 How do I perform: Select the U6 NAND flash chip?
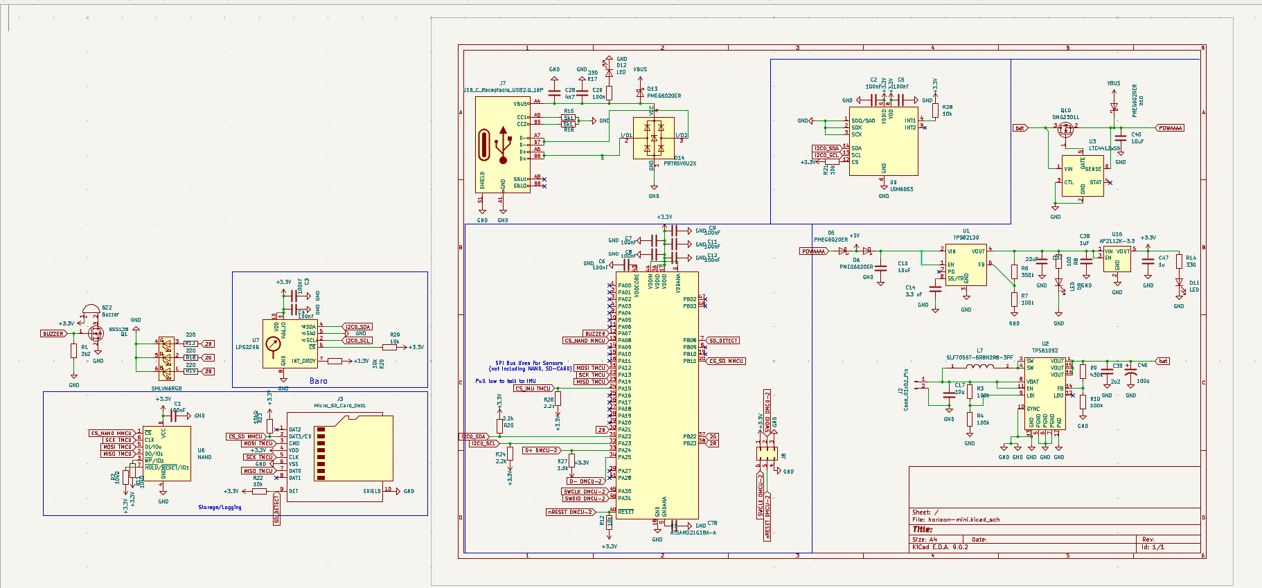pos(166,452)
